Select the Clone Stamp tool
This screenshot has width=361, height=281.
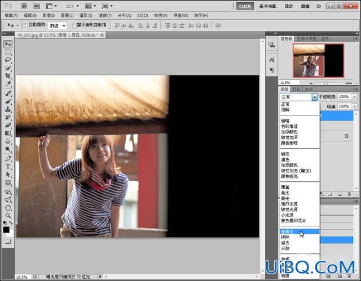(8, 109)
